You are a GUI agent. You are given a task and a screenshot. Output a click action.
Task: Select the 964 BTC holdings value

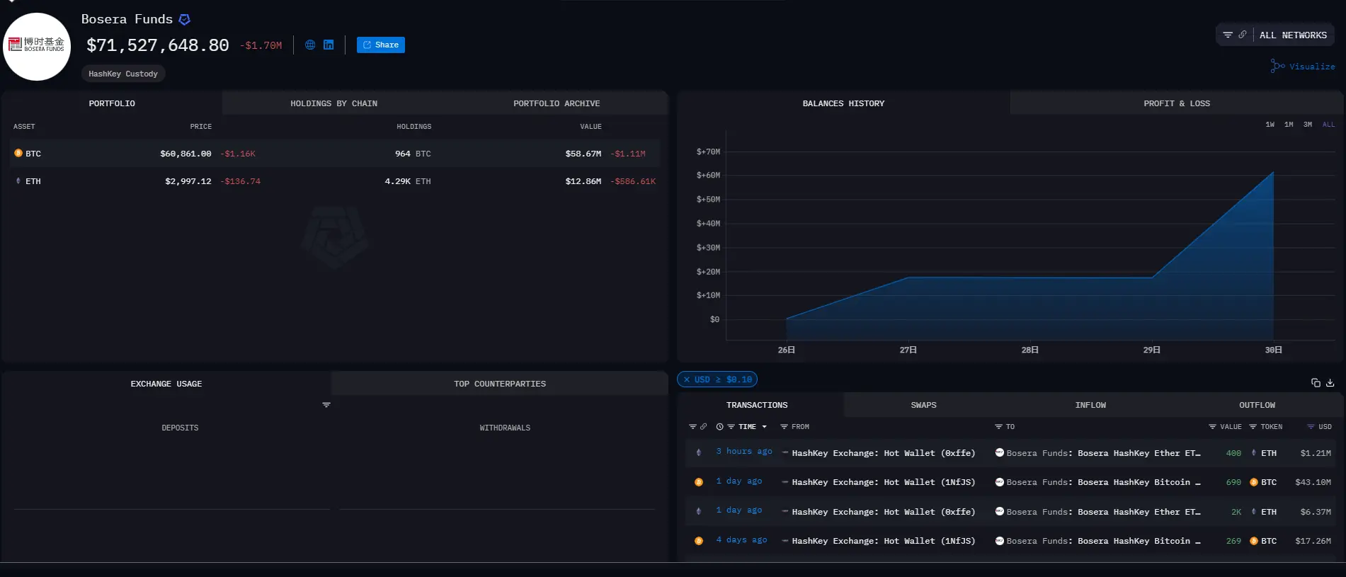413,154
